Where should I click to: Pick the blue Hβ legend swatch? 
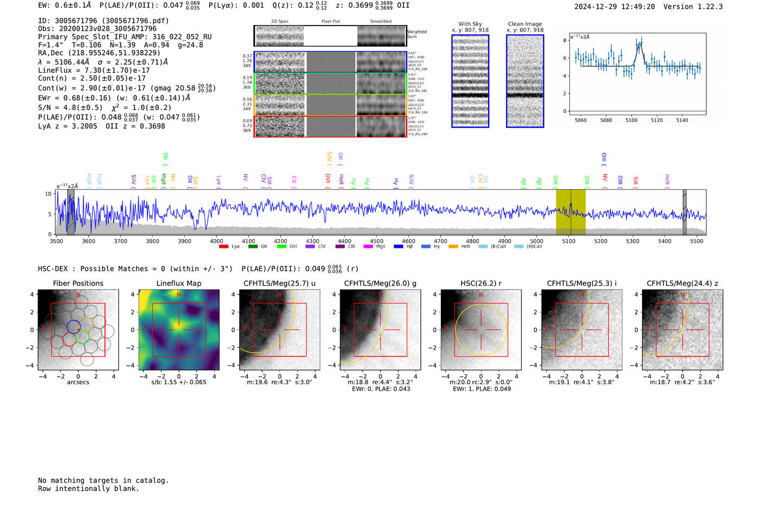(398, 246)
